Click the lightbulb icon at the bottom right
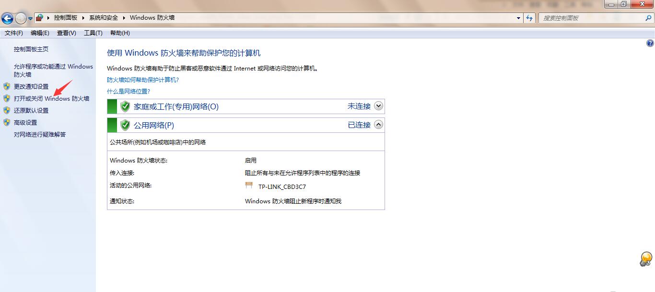The image size is (655, 292). [x=645, y=259]
